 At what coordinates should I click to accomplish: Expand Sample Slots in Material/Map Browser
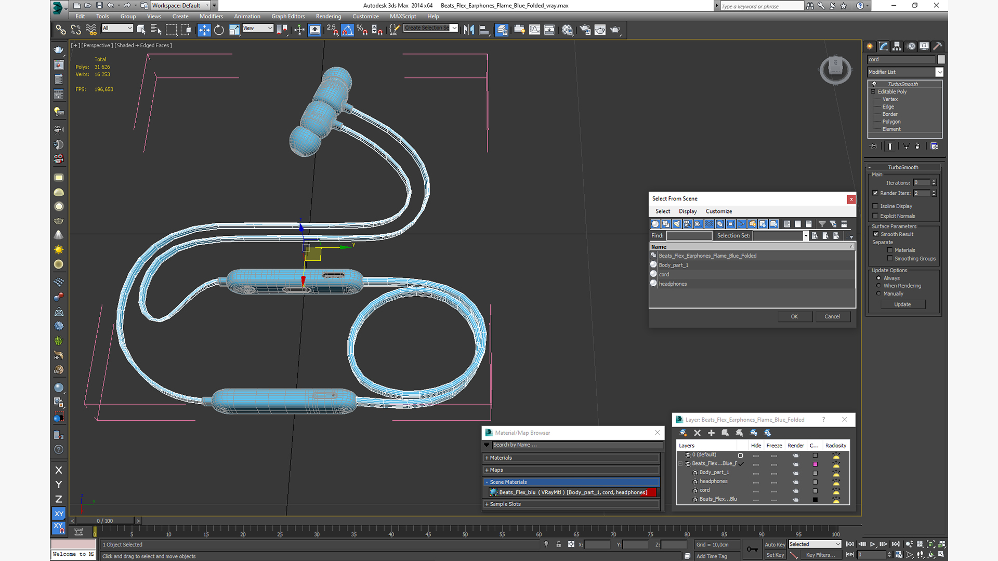(572, 504)
